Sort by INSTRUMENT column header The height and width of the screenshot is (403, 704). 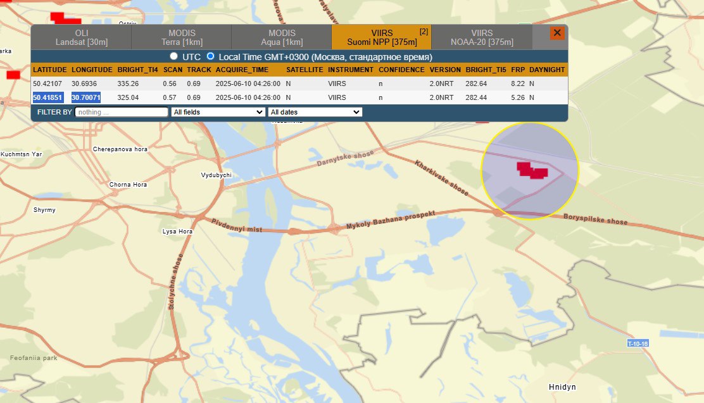tap(351, 70)
